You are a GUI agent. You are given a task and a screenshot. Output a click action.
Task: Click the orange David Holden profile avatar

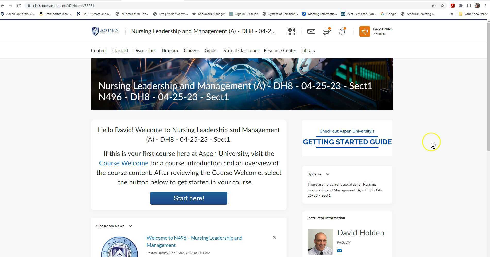365,31
